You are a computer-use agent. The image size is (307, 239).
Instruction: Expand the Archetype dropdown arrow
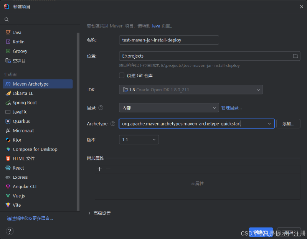[x=269, y=124]
